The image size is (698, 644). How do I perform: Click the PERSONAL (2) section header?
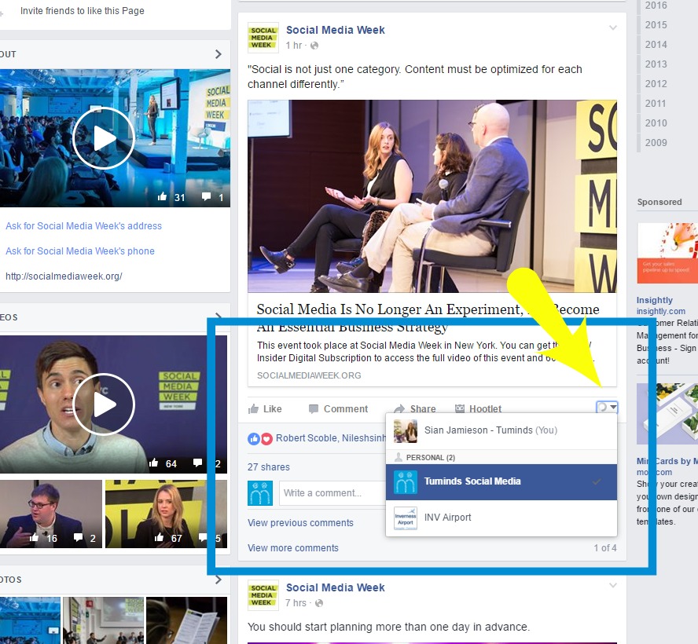501,457
